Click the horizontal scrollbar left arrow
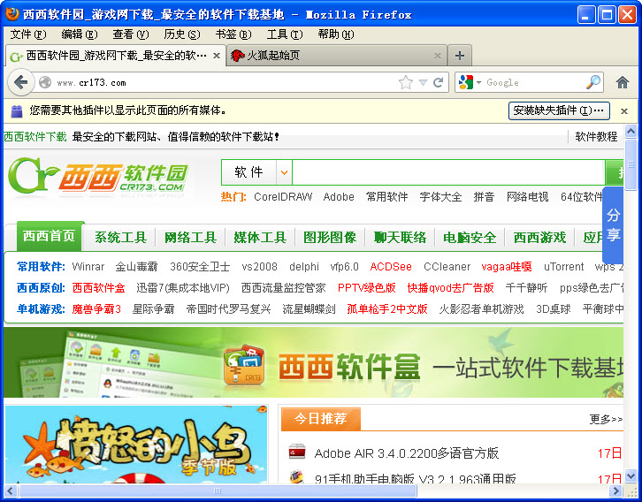Screen dimensions: 642x502 pos(11,491)
